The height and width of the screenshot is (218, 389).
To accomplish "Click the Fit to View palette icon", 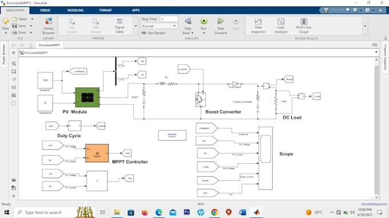I will pyautogui.click(x=14, y=71).
